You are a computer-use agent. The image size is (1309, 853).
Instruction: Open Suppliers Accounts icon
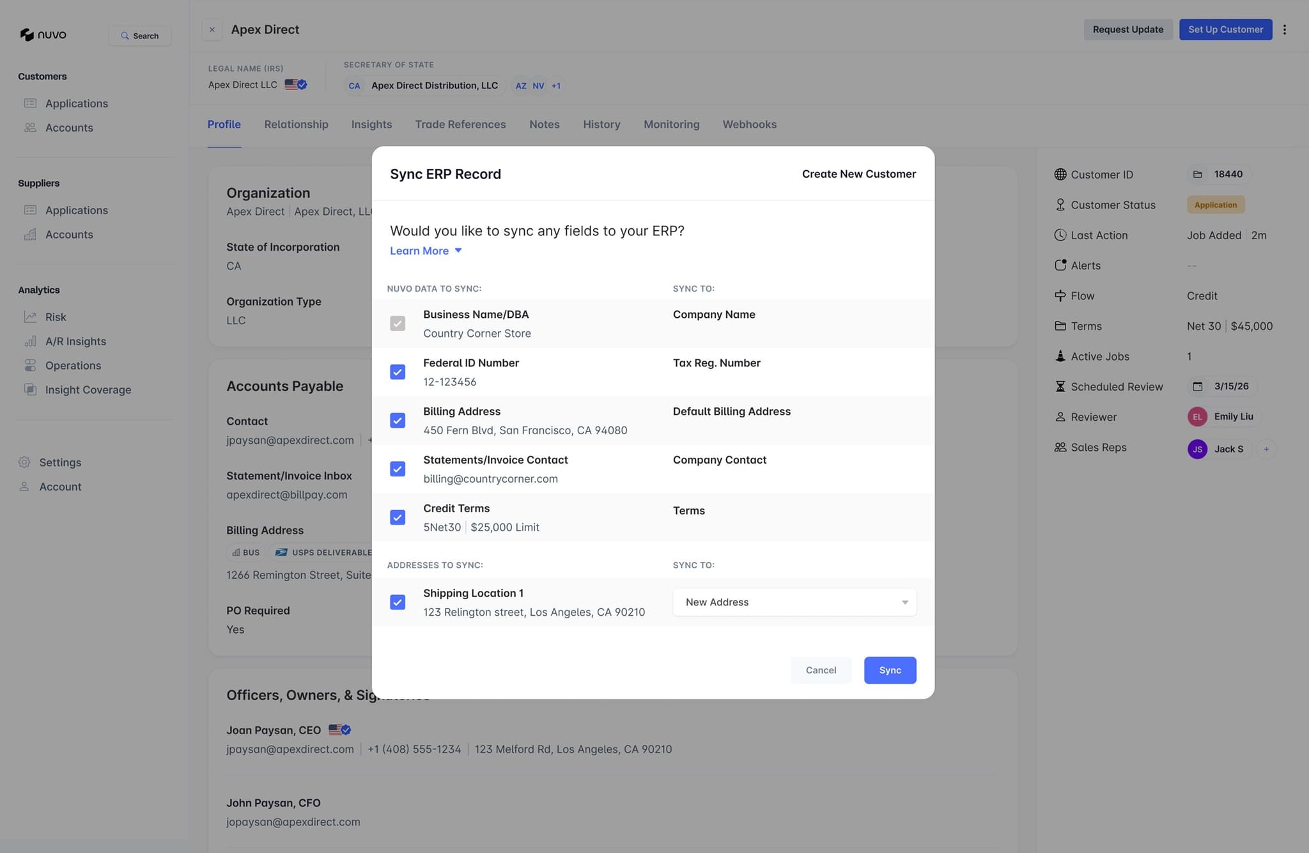(30, 234)
